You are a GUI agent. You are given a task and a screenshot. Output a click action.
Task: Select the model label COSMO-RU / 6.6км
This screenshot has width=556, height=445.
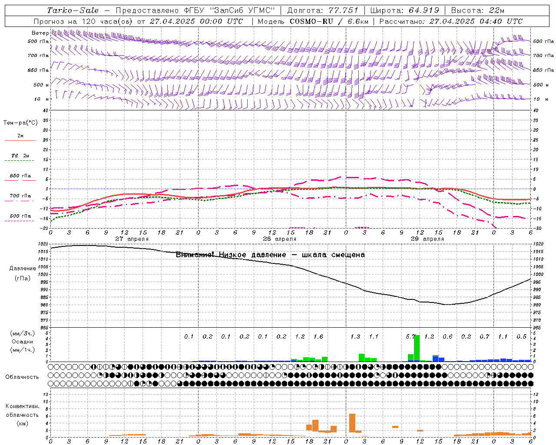[x=329, y=21]
